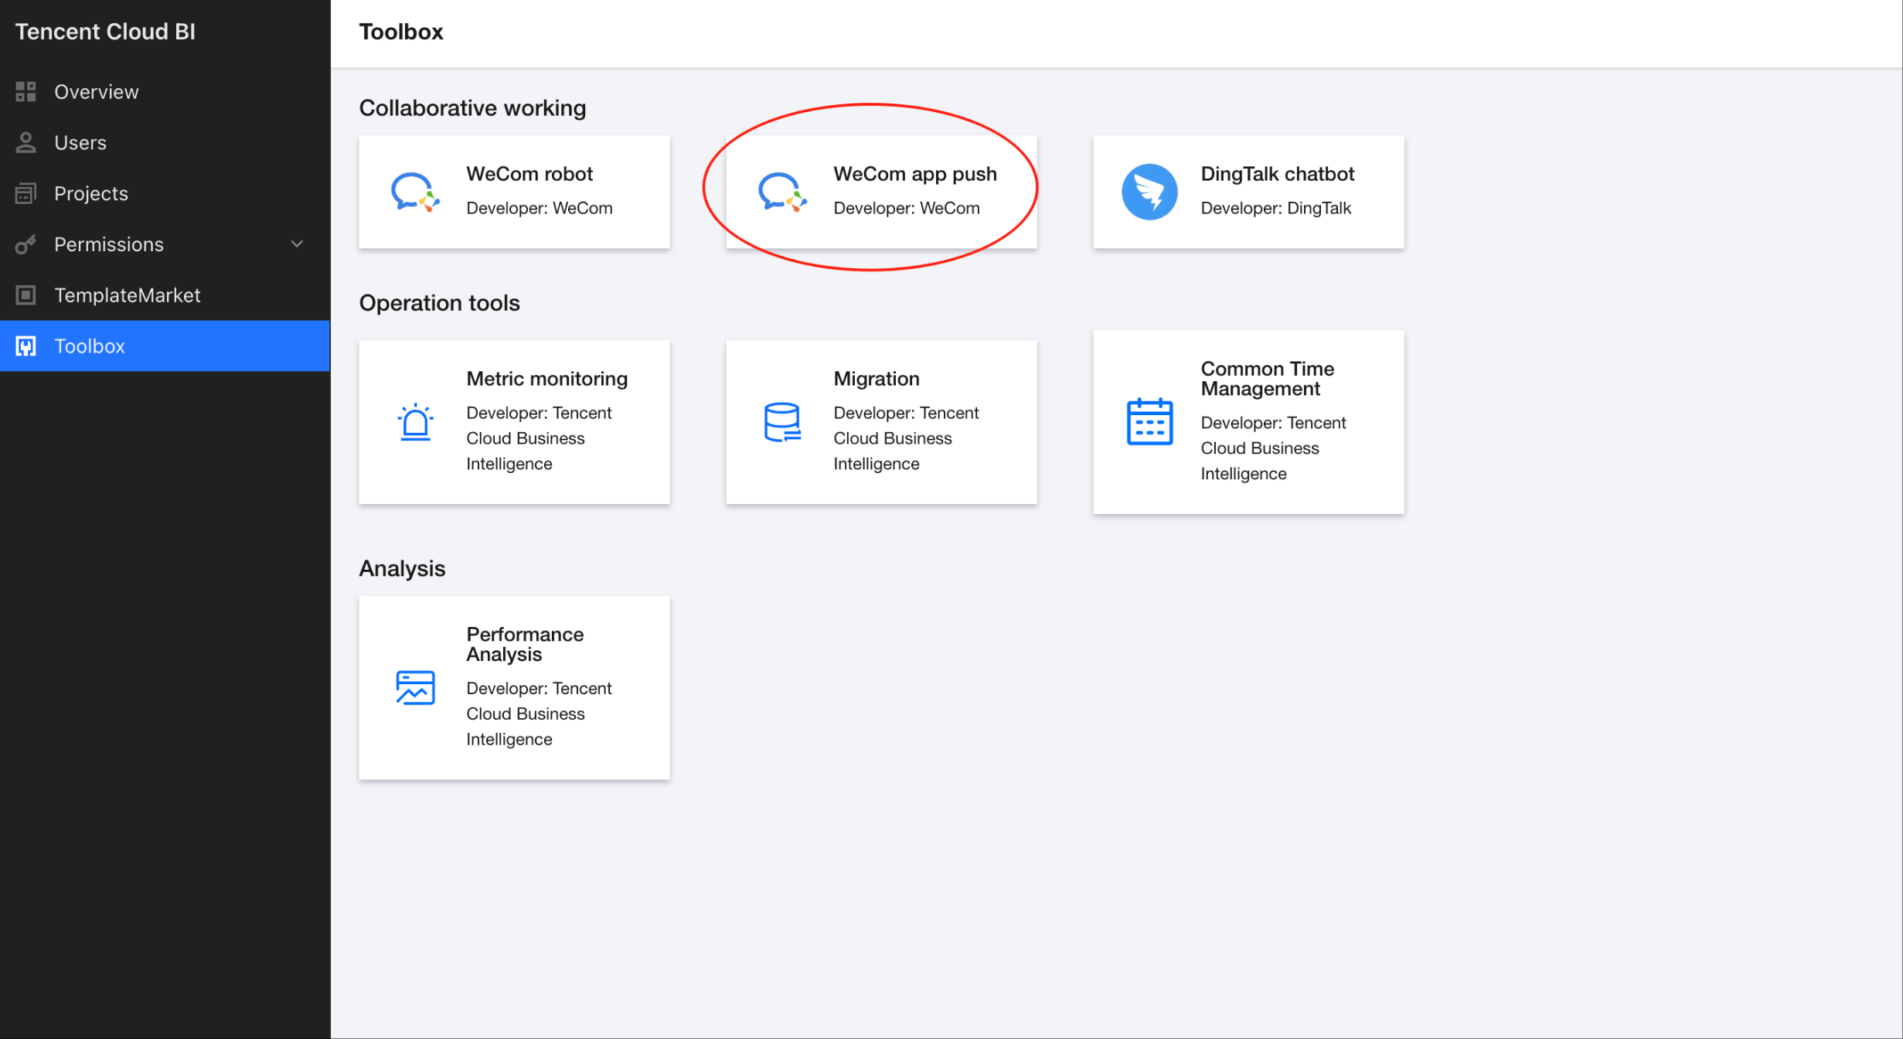The image size is (1903, 1039).
Task: Click the Users person icon in sidebar
Action: click(26, 142)
